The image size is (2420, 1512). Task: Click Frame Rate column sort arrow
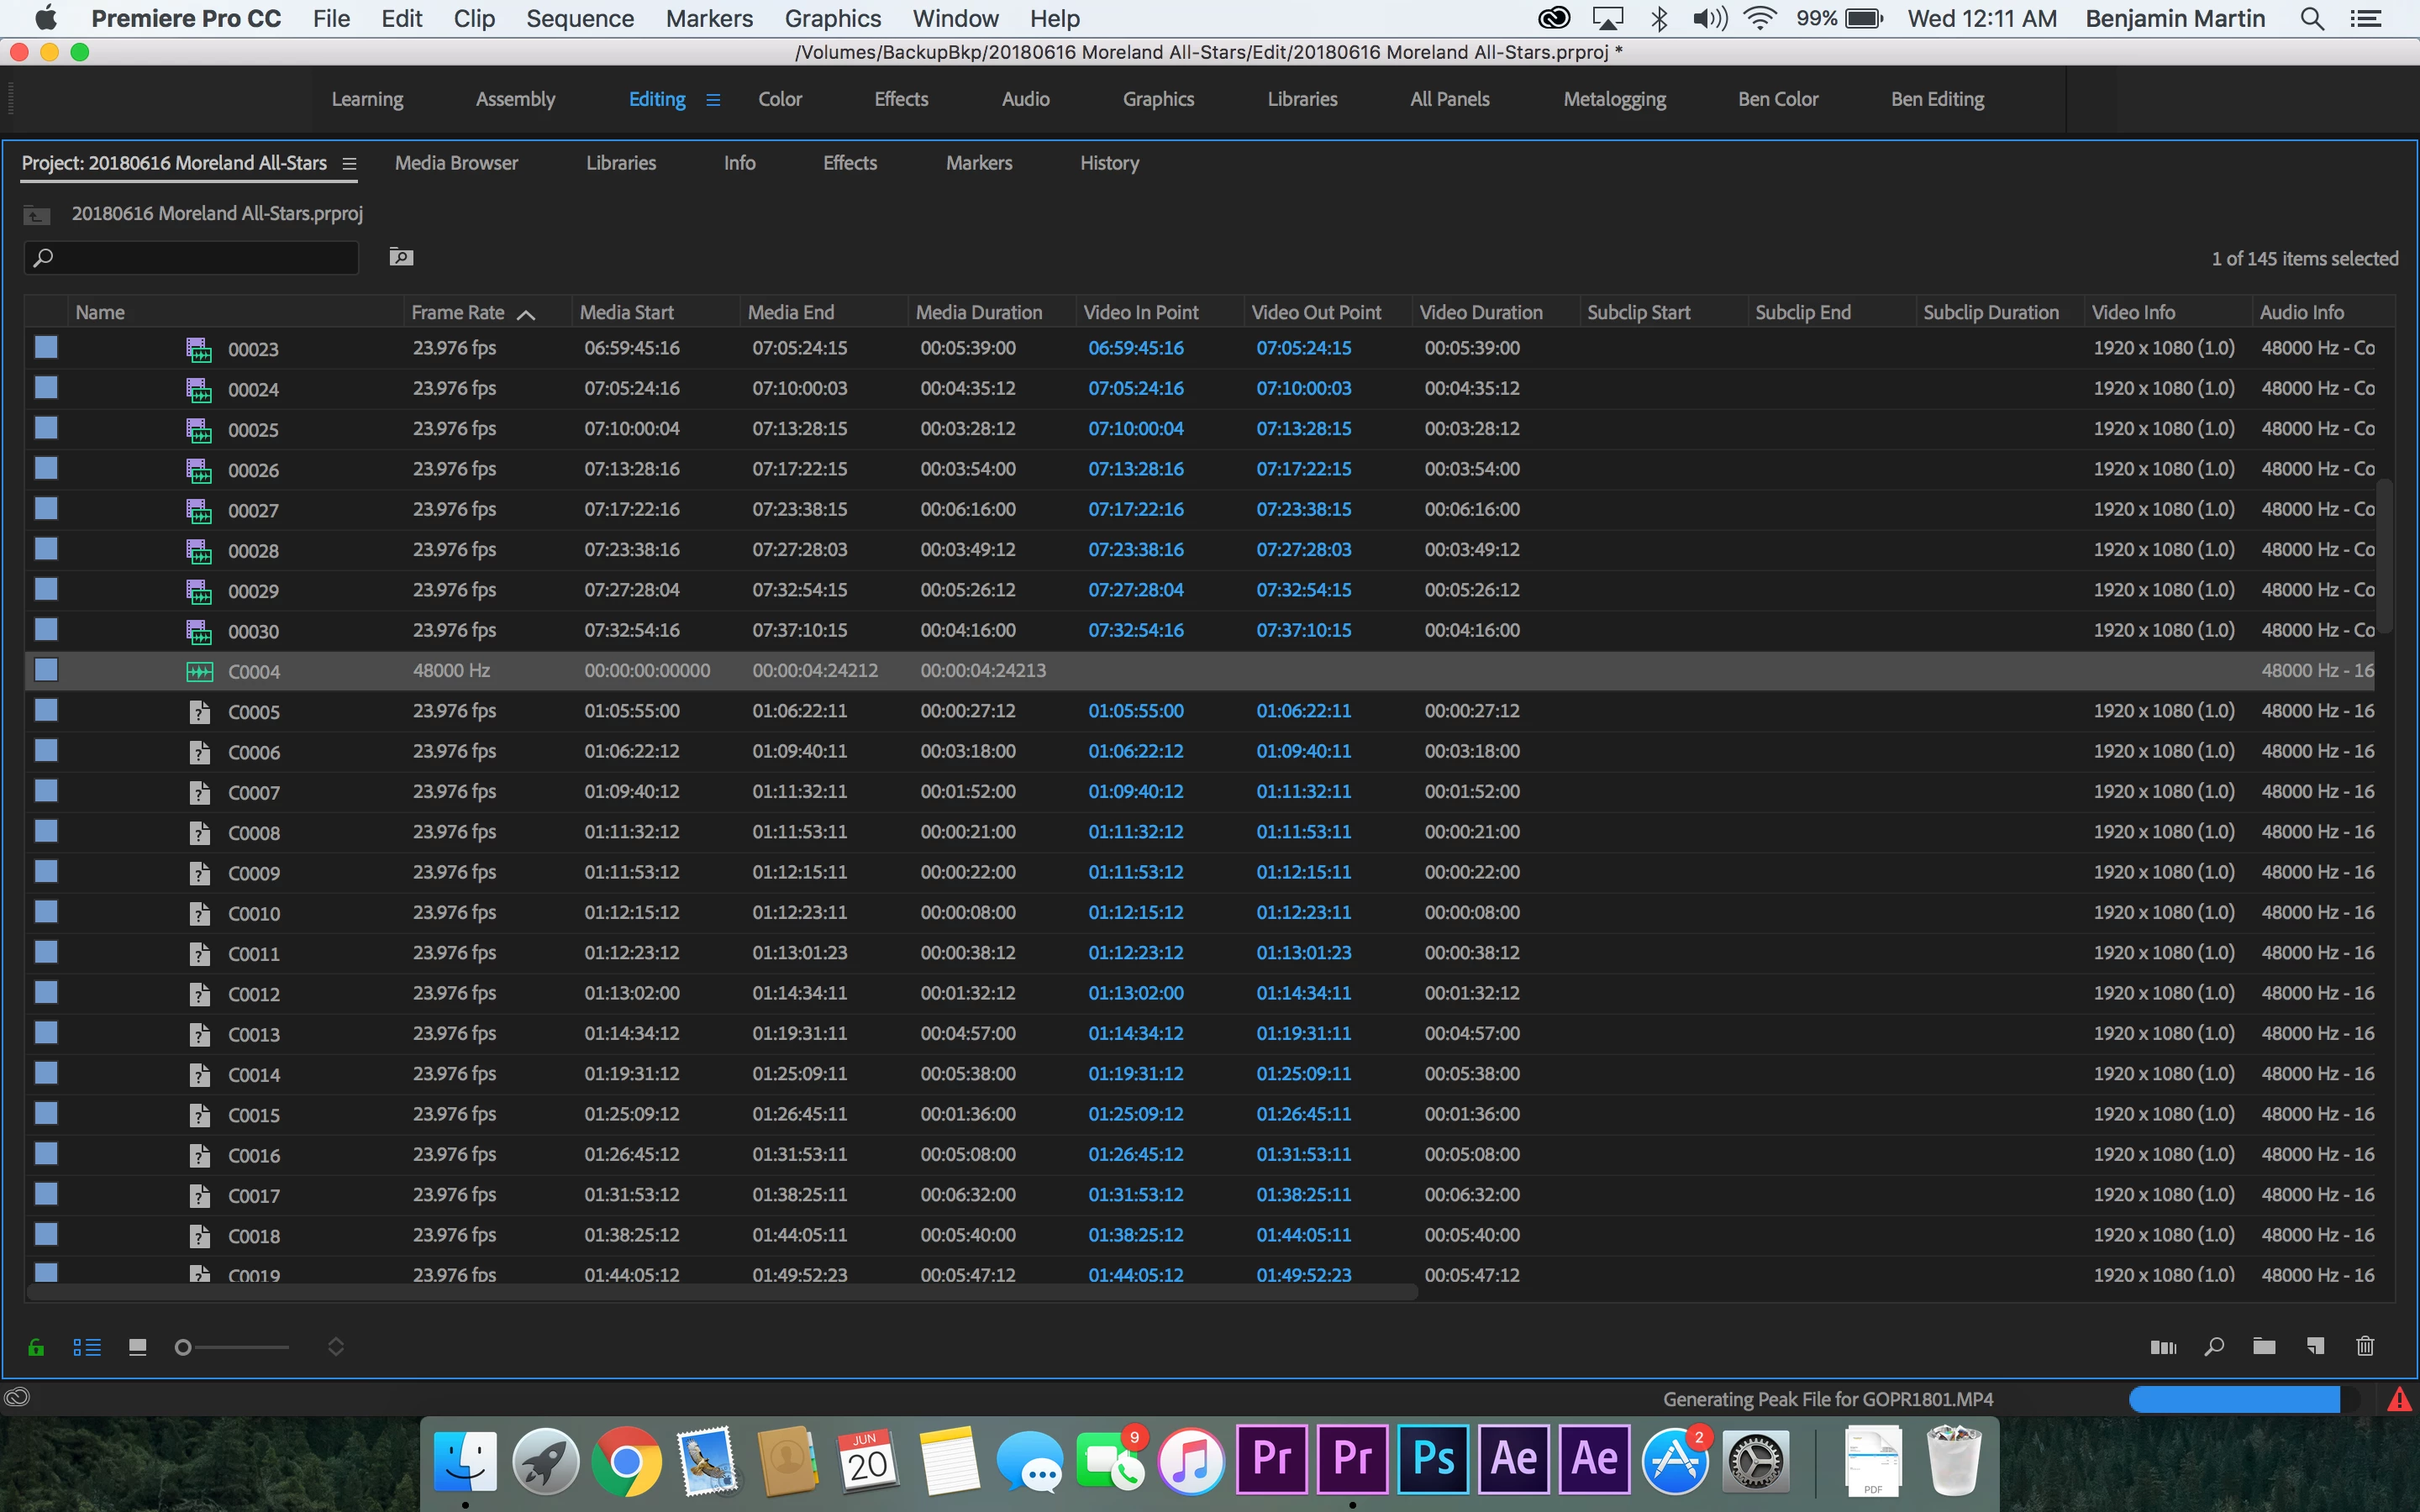coord(526,314)
